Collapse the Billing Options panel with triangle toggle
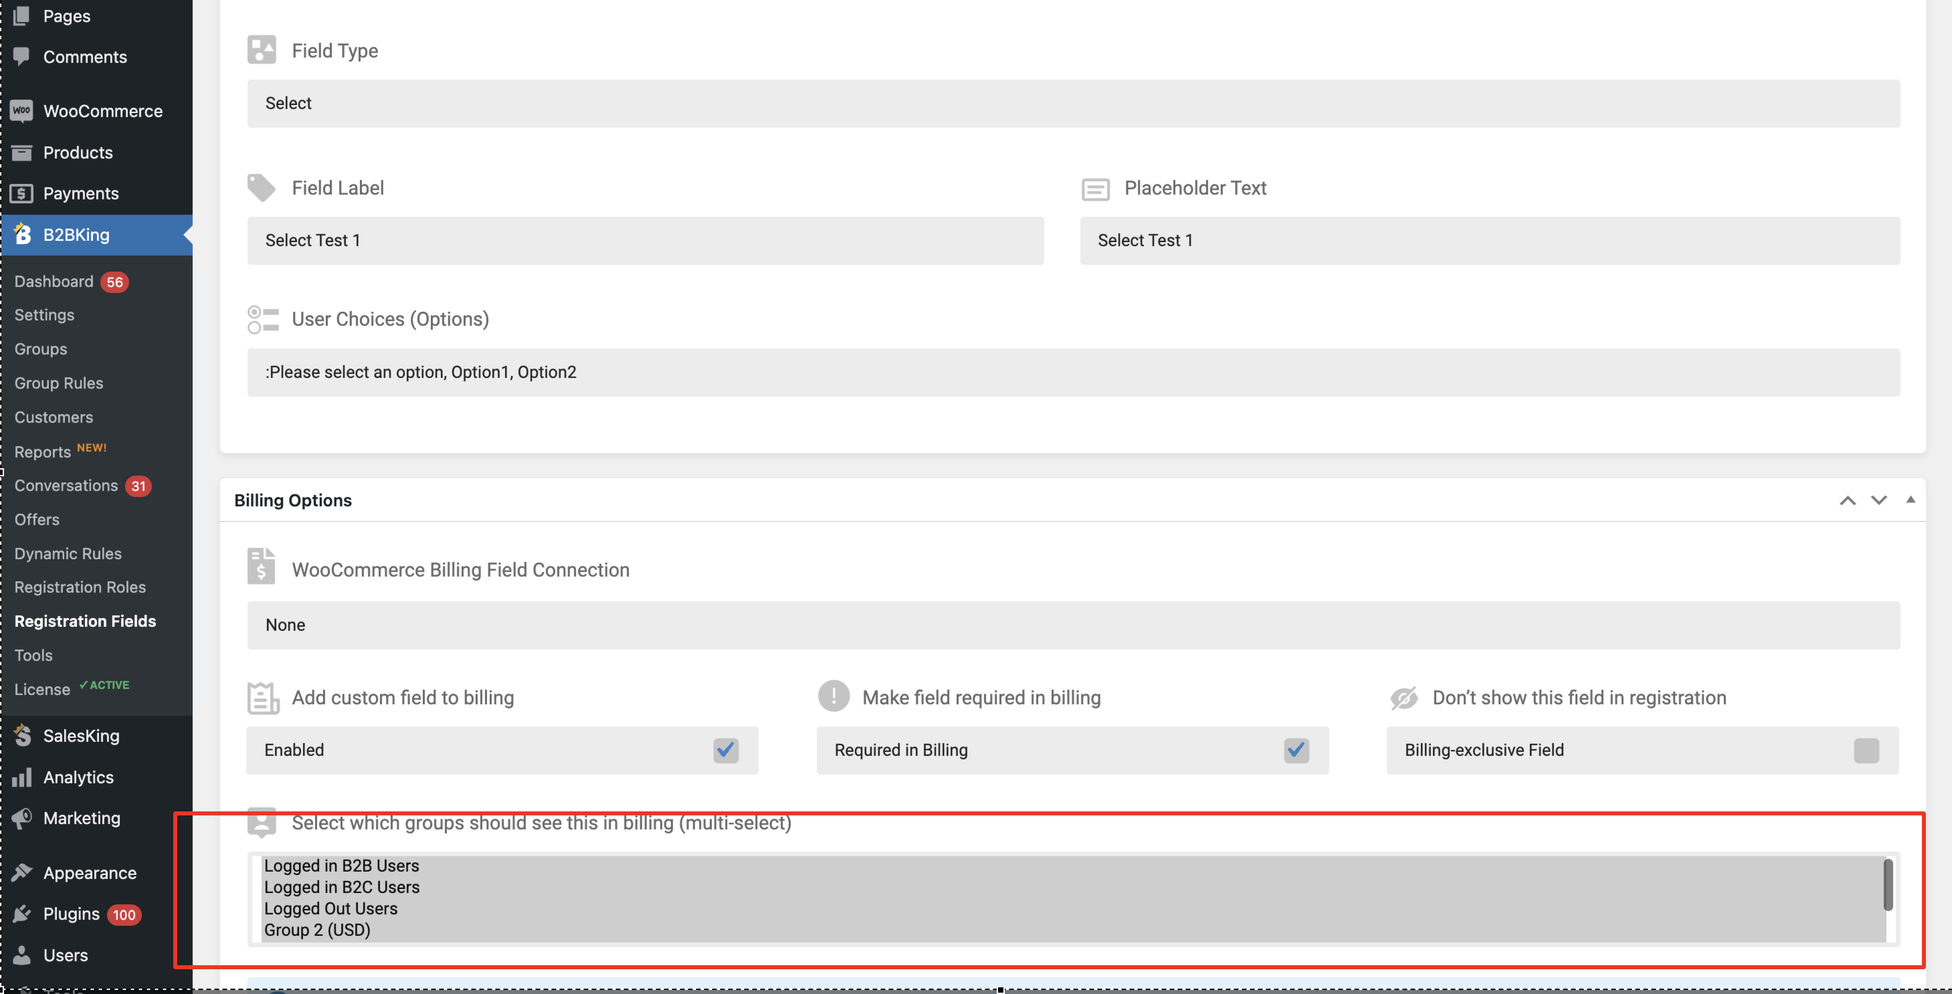1952x994 pixels. tap(1911, 499)
